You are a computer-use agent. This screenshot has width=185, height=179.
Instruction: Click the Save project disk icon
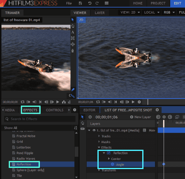coord(80,3)
